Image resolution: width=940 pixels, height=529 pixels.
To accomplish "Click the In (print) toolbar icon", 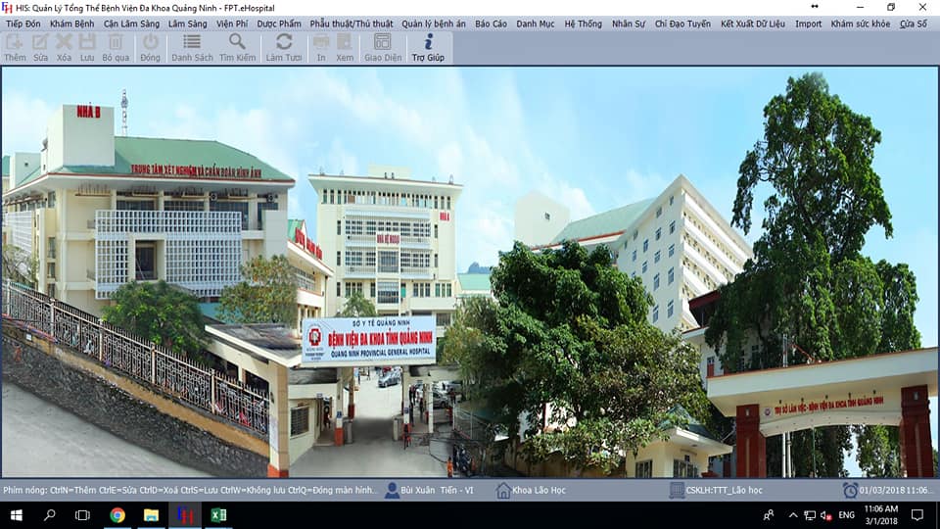I will [x=321, y=42].
